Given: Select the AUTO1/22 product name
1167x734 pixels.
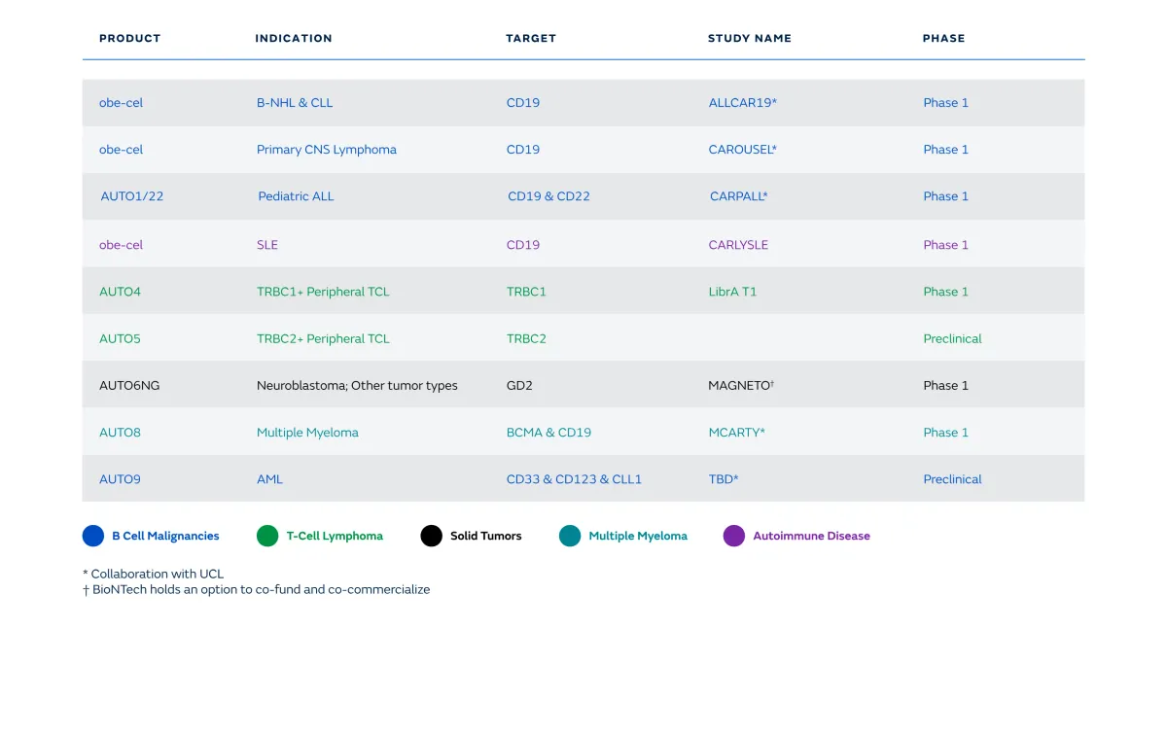Looking at the screenshot, I should (132, 196).
